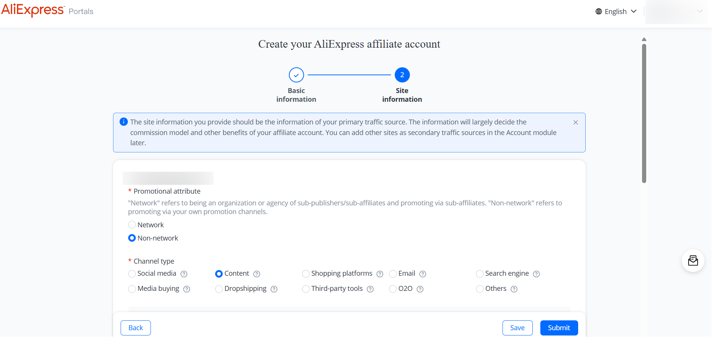Click help icon beside Email

(423, 274)
